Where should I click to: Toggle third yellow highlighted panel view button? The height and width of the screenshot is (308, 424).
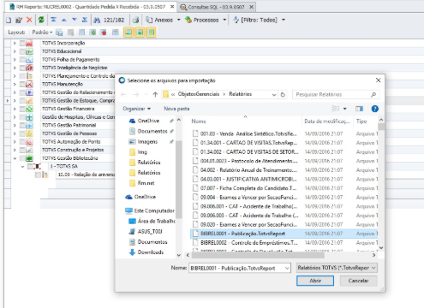tap(151, 33)
